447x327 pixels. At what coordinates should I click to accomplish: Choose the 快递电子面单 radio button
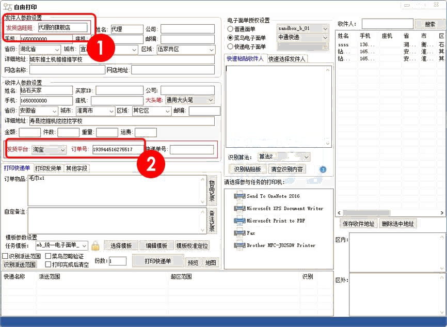230,46
